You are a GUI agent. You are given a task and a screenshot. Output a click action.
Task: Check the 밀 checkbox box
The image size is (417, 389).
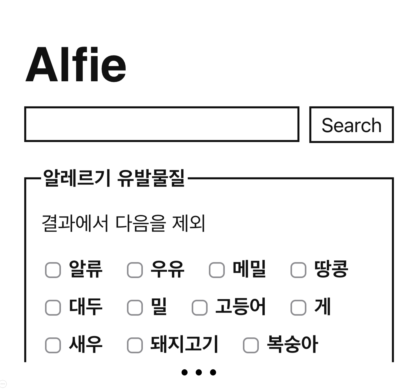135,307
